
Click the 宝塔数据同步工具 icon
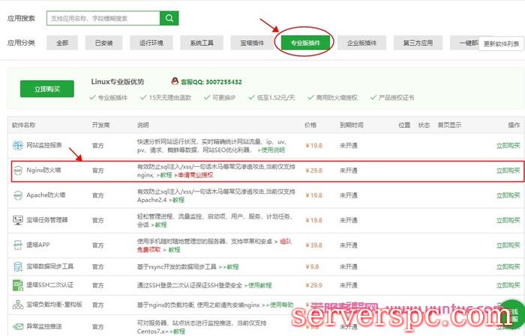tap(17, 266)
